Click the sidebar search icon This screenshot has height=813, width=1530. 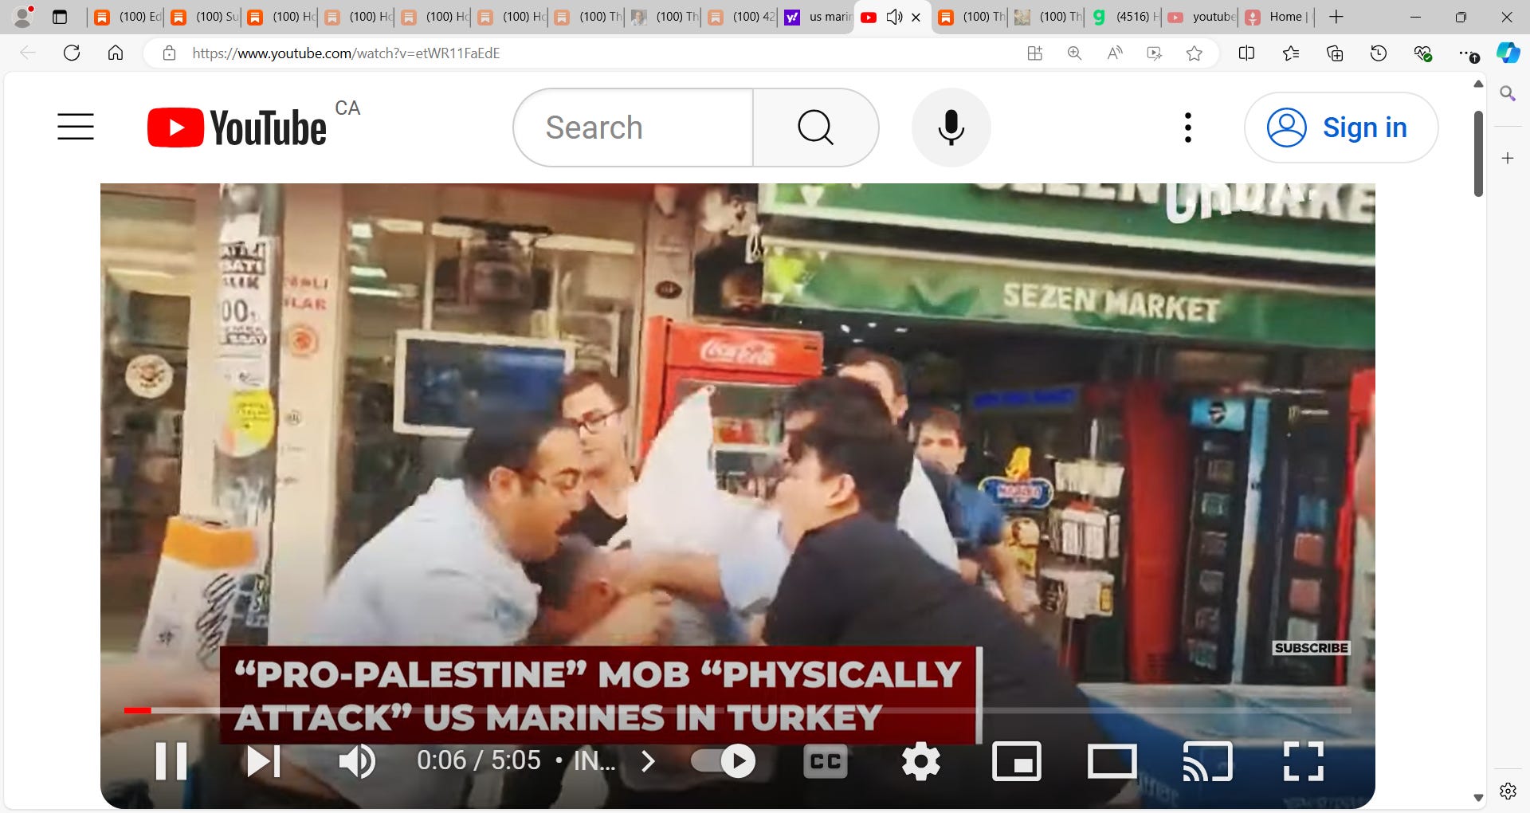coord(1508,93)
